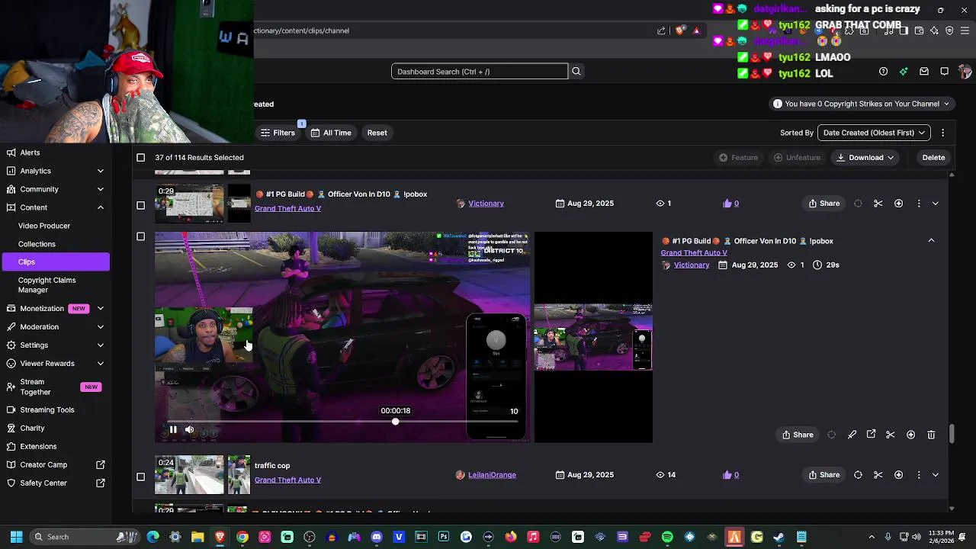Open the Sorted By Date Created dropdown
Image resolution: width=976 pixels, height=549 pixels.
(x=874, y=133)
